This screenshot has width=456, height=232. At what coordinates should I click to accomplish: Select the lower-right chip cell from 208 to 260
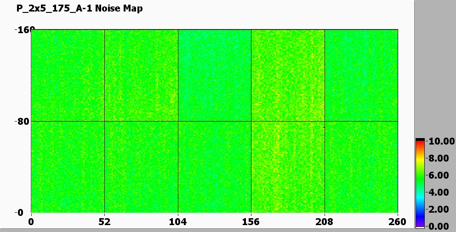point(361,167)
